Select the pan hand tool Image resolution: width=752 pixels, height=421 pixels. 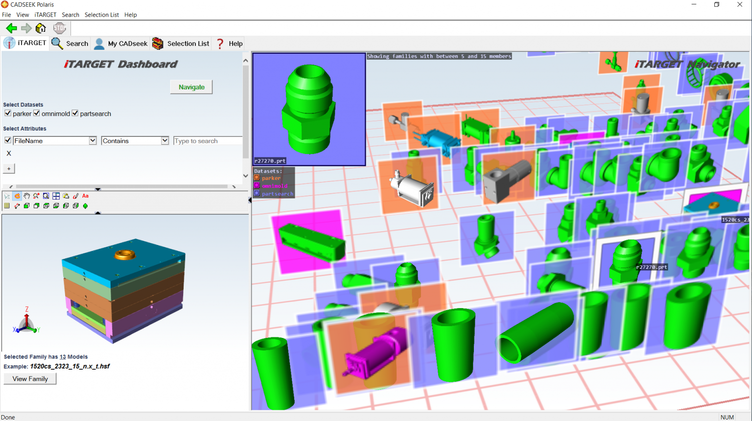click(27, 196)
